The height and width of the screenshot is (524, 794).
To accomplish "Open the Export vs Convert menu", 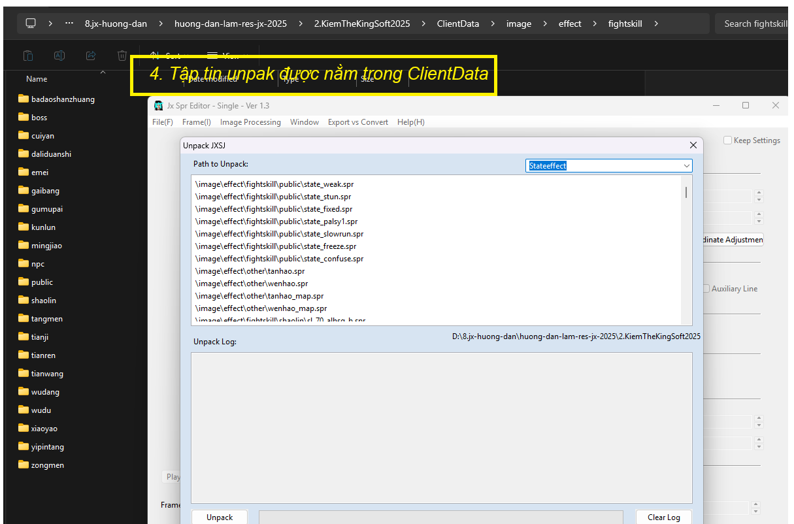I will pyautogui.click(x=357, y=122).
